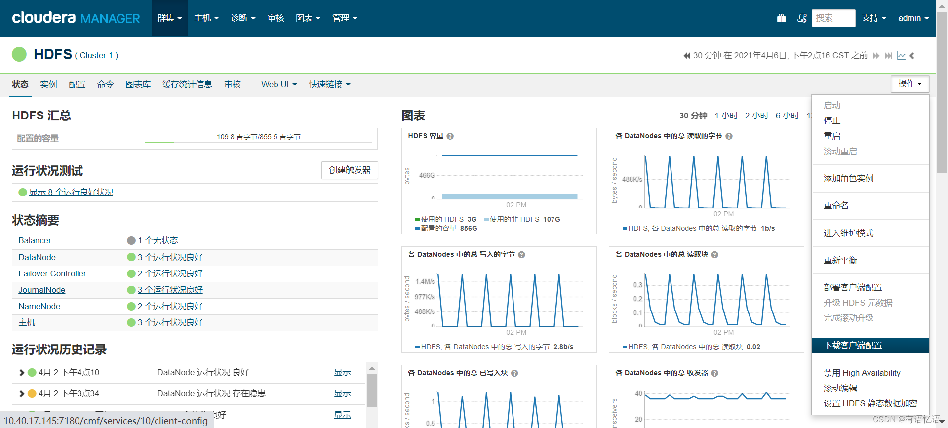The width and height of the screenshot is (948, 428).
Task: Open the 支持 dropdown menu
Action: point(873,18)
